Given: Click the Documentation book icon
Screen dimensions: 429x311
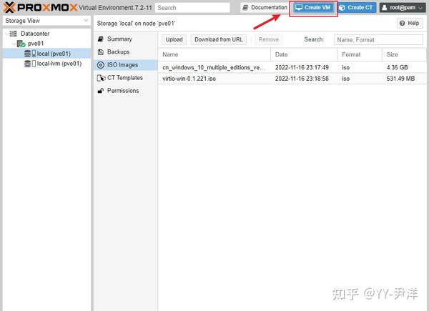Looking at the screenshot, I should (245, 8).
